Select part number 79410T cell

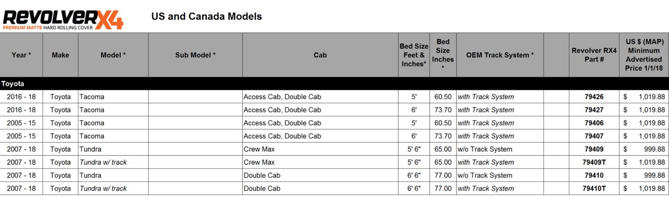pos(594,188)
